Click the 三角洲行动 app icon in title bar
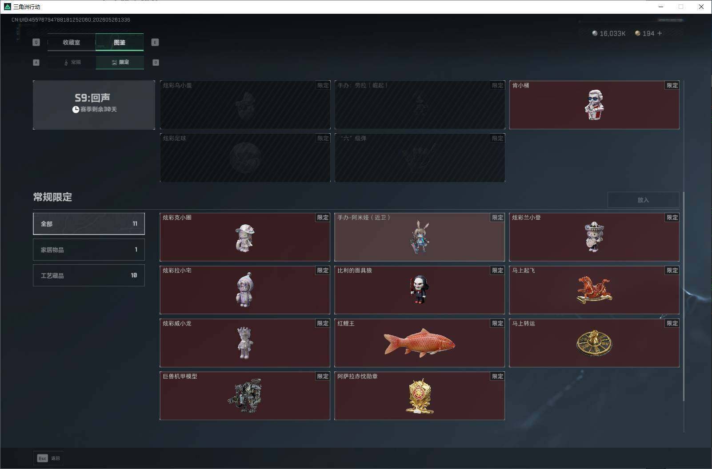 pos(7,7)
